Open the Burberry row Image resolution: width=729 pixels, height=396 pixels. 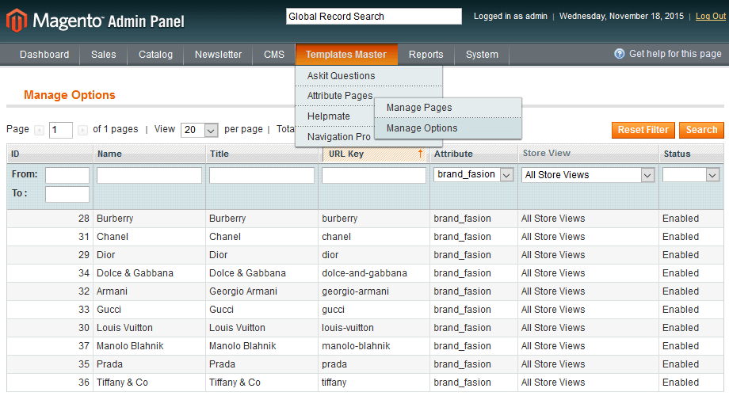click(365, 219)
